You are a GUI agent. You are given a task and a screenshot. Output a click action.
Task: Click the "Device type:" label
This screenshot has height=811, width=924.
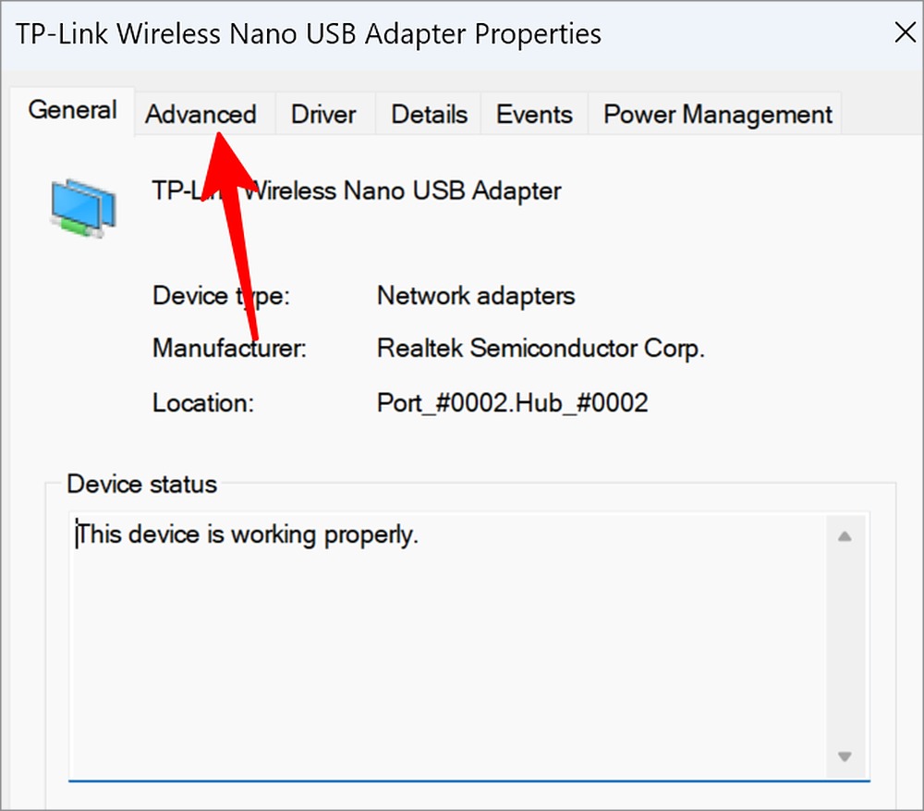coord(221,297)
